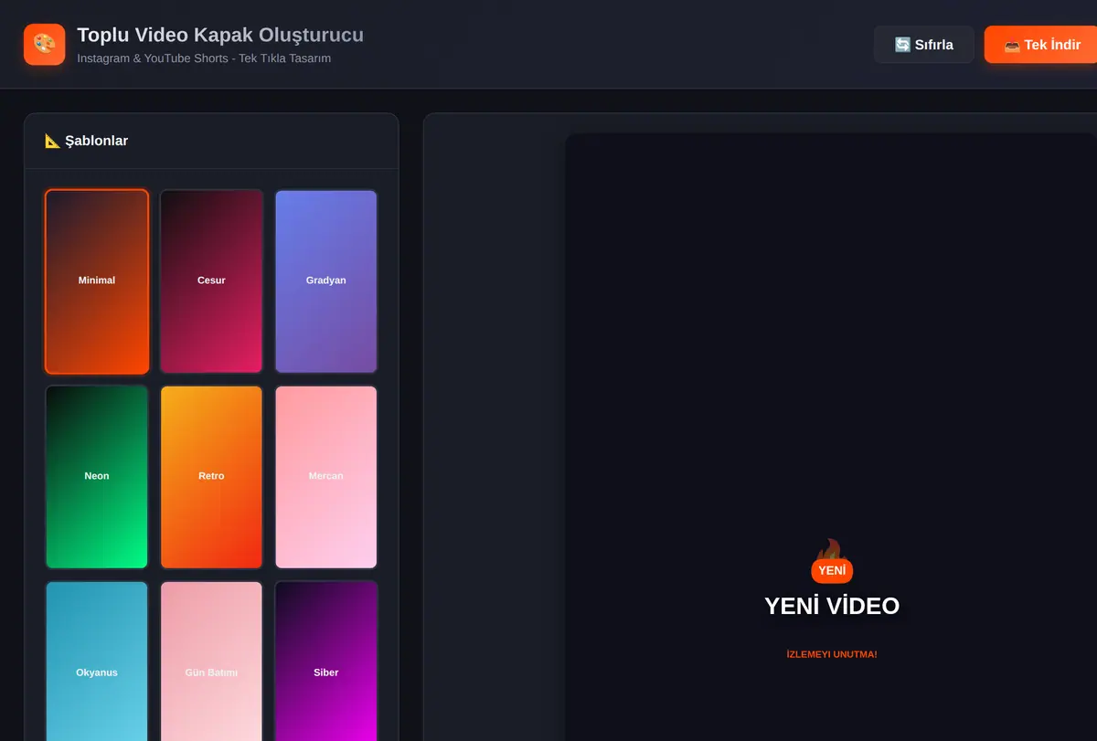Click the palette app logo icon
This screenshot has width=1097, height=741.
pos(45,44)
